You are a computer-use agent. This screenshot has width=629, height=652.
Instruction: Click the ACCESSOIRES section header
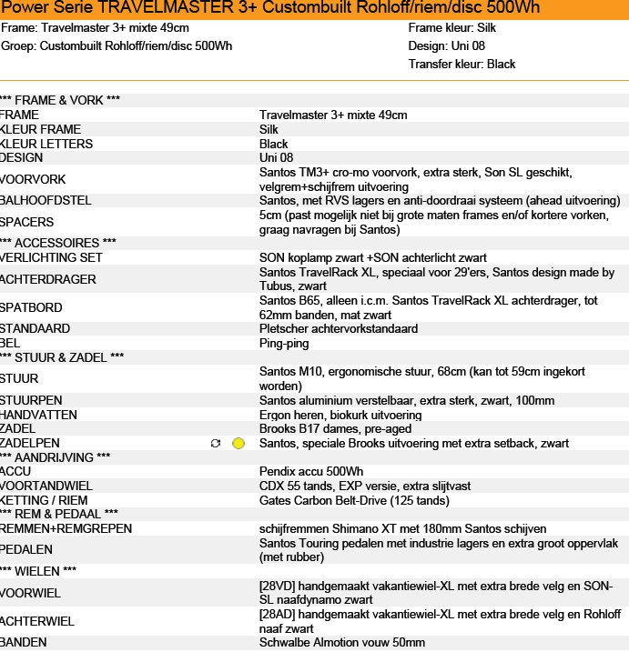[x=58, y=243]
